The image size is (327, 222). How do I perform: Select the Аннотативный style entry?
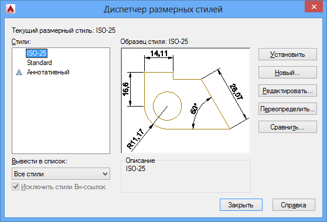pos(48,72)
